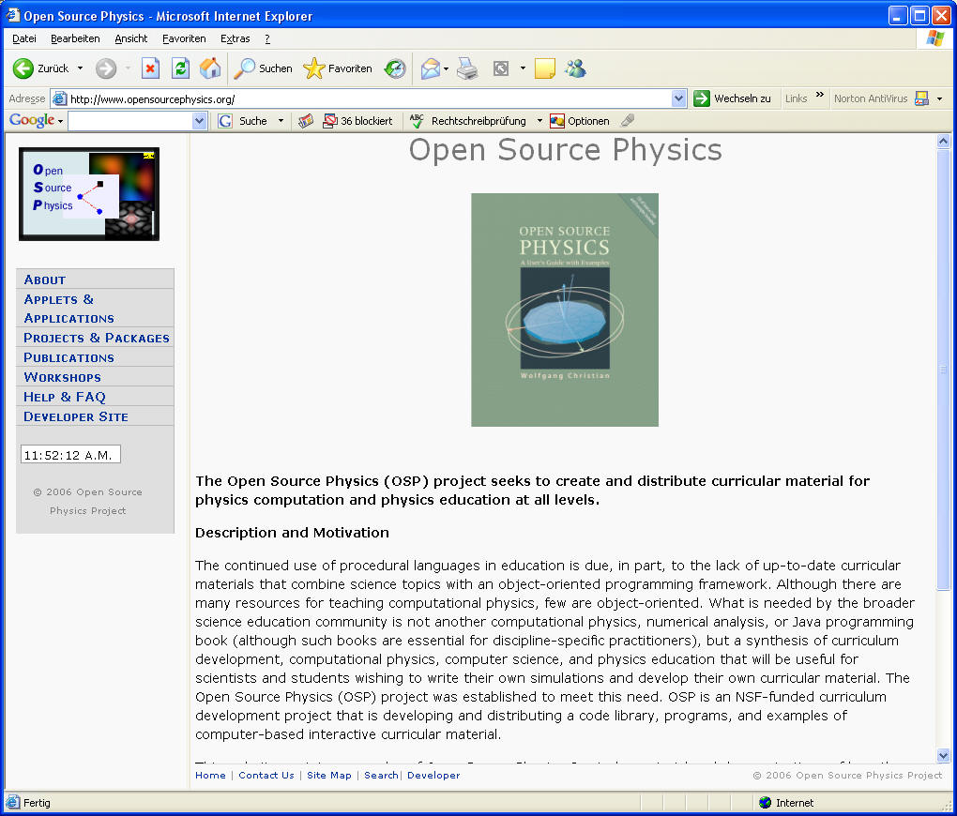Open the History (Verlauf) toolbar icon
This screenshot has height=816, width=957.
pos(395,68)
